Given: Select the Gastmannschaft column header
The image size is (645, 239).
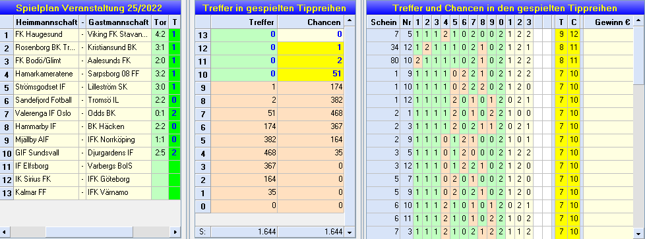Looking at the screenshot, I should point(119,22).
